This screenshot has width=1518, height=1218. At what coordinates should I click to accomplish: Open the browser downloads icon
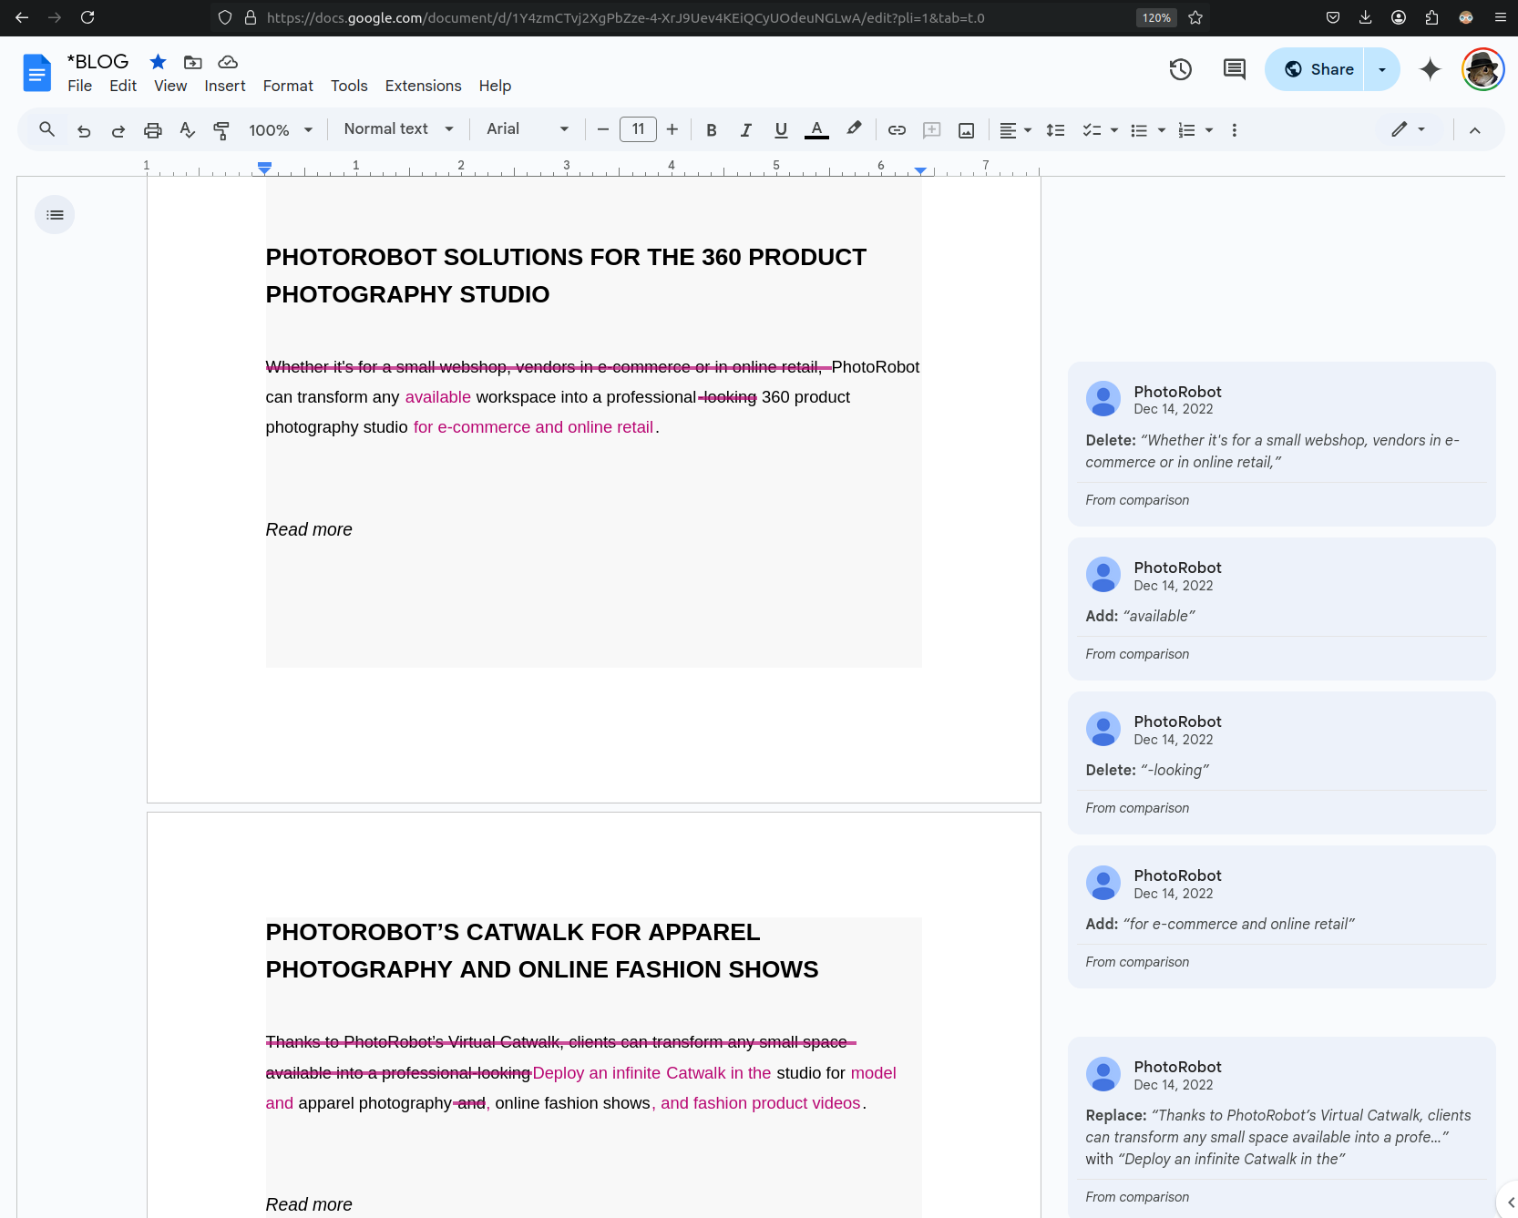click(x=1365, y=17)
